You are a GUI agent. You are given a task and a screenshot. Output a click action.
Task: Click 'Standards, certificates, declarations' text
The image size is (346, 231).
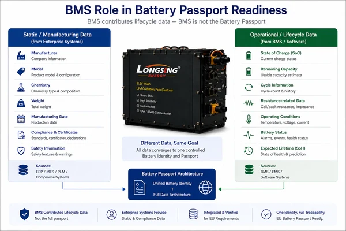click(59, 138)
